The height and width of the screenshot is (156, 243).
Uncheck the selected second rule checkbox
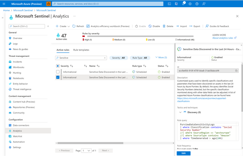pos(58,77)
